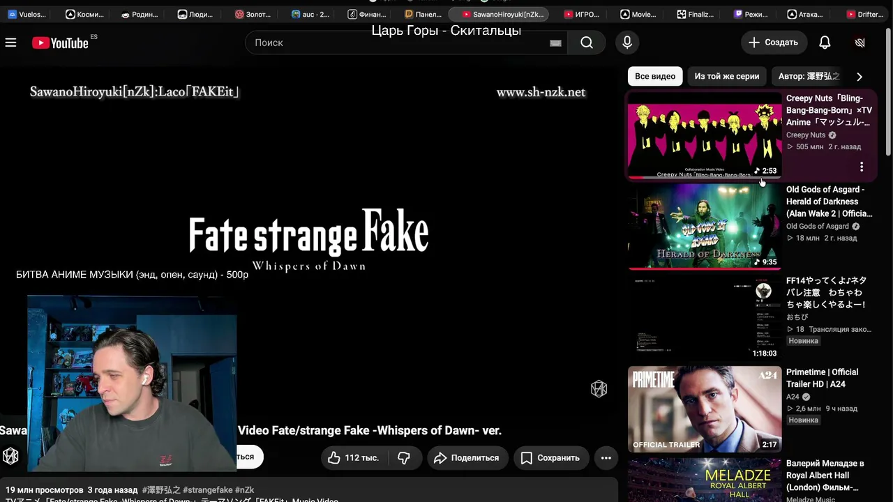Open the Creepy Nuts「Bling-Bang-Bang-Born」video title

coord(830,110)
